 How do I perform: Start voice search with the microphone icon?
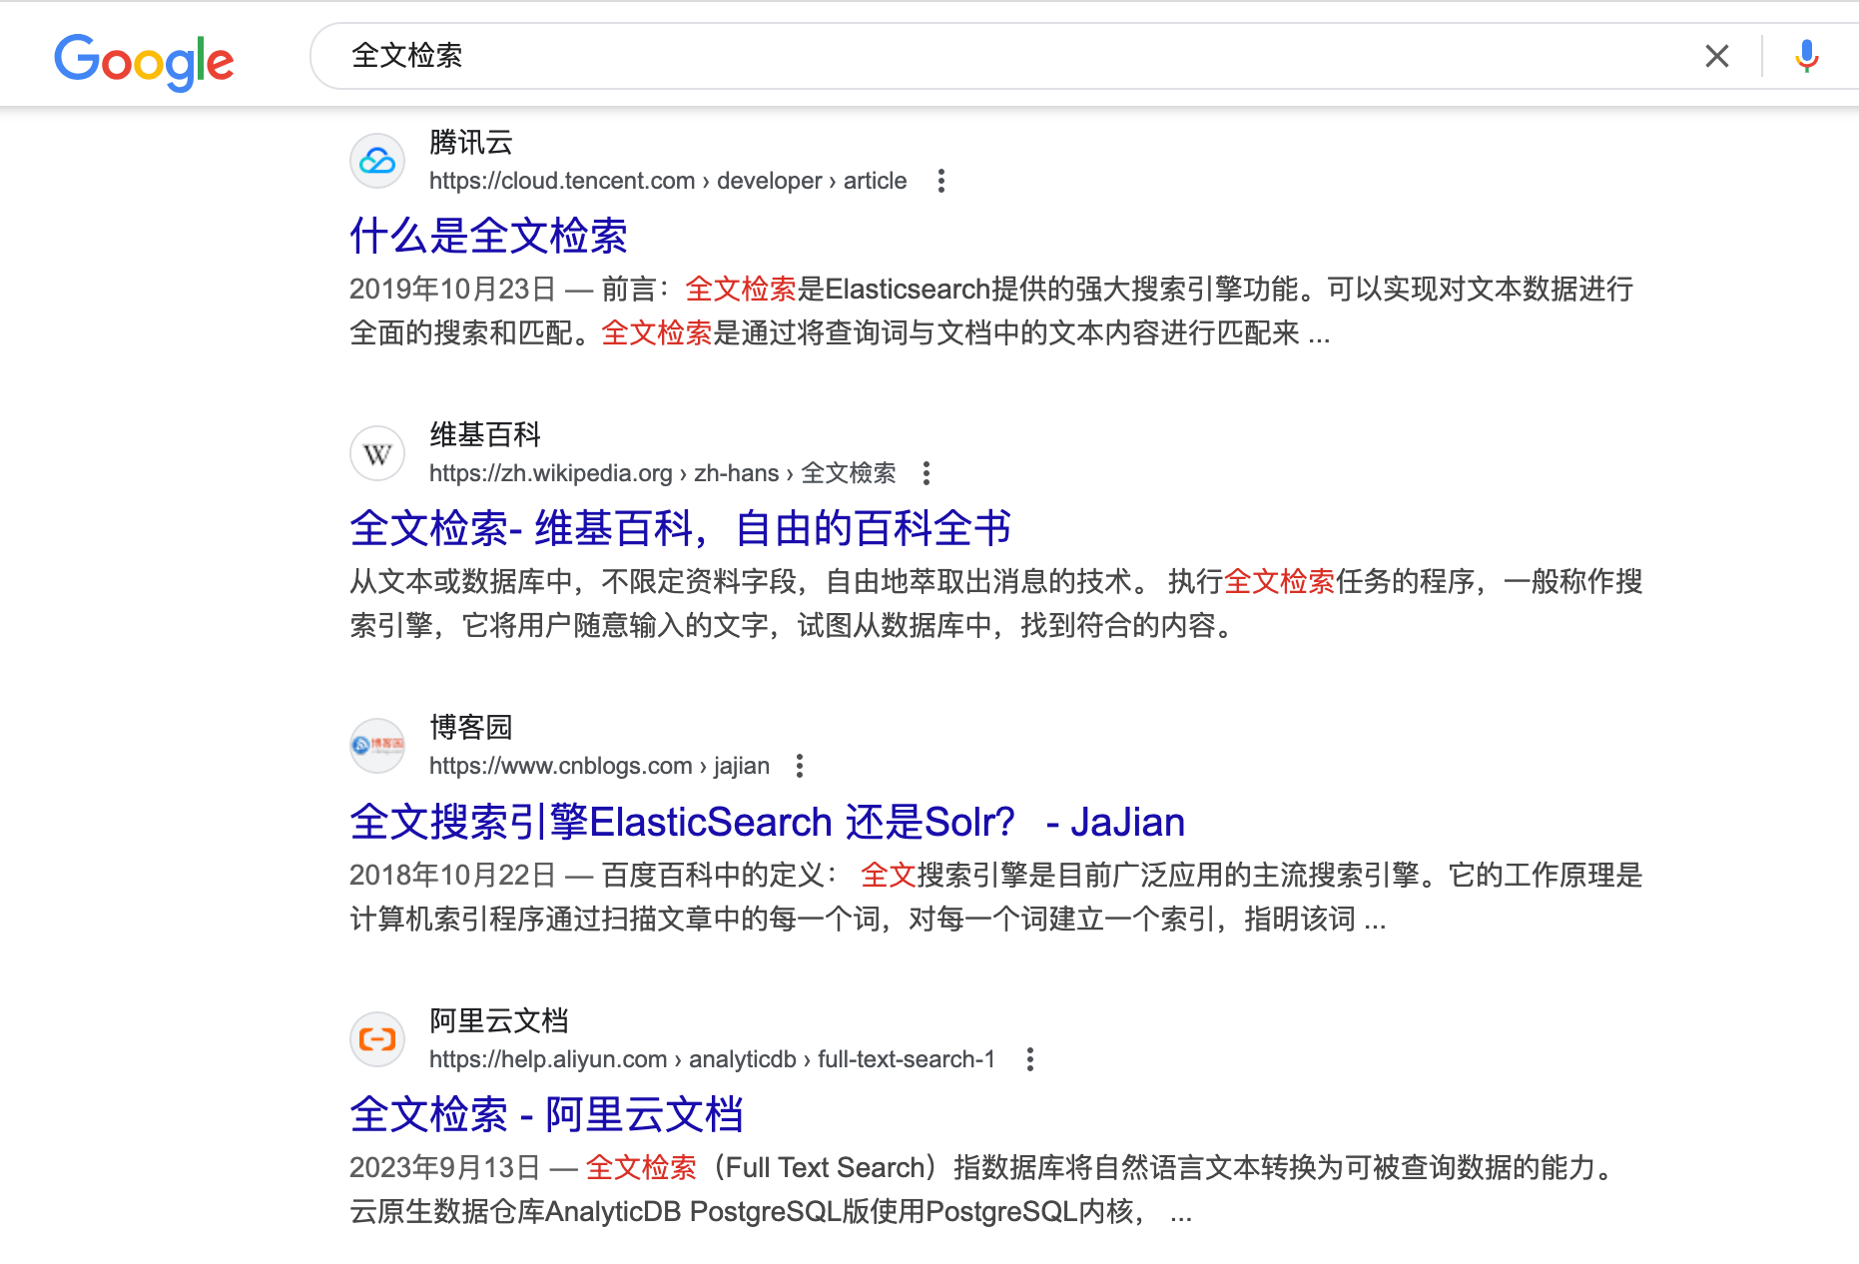coord(1806,56)
